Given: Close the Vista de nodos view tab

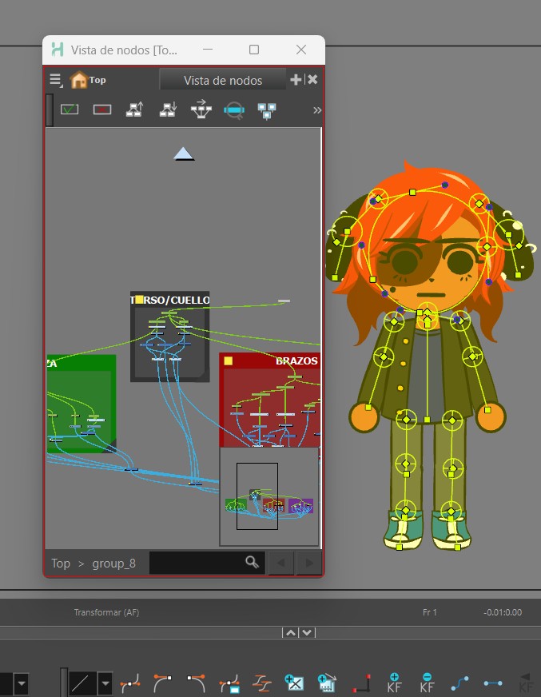Looking at the screenshot, I should tap(312, 80).
